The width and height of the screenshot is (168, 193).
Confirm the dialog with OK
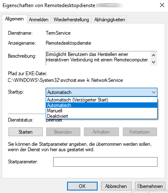[82, 186]
